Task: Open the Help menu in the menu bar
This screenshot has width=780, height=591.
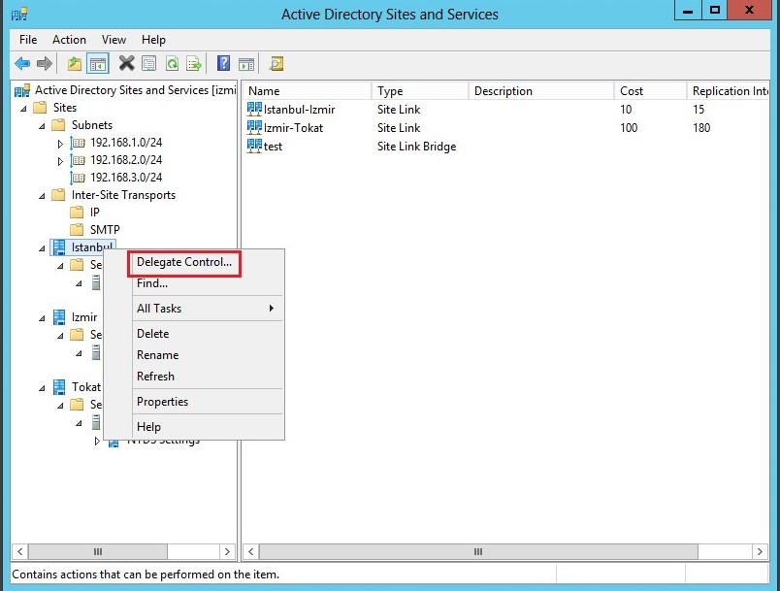Action: coord(153,40)
